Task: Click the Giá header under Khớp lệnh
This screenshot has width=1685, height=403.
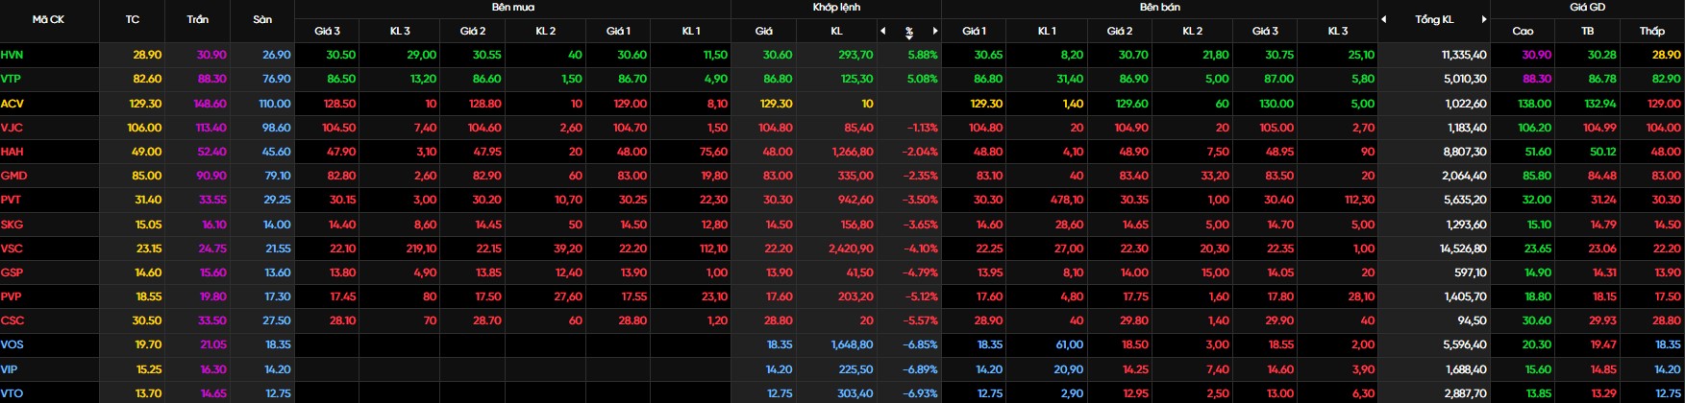Action: tap(764, 31)
